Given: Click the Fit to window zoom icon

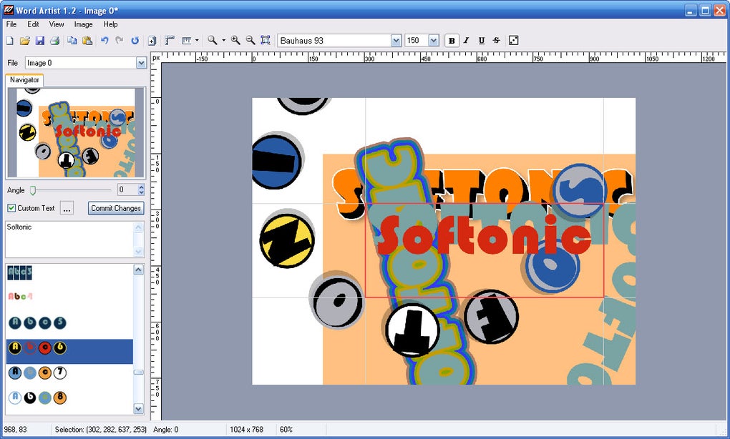Looking at the screenshot, I should [x=266, y=41].
